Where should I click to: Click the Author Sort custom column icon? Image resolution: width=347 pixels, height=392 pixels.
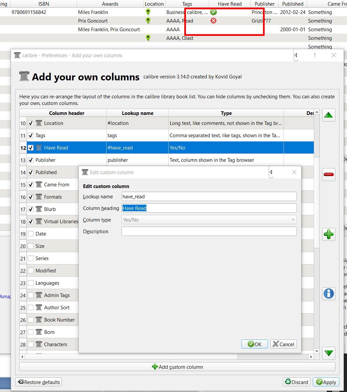(39, 307)
